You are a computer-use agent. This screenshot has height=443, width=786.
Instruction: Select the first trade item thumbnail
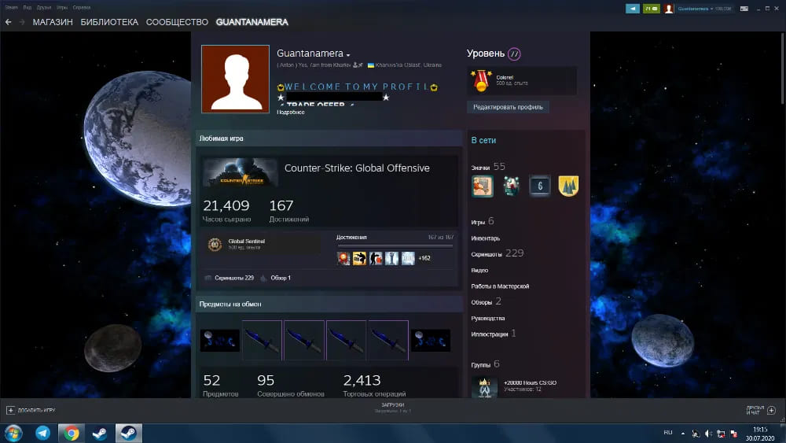[219, 340]
